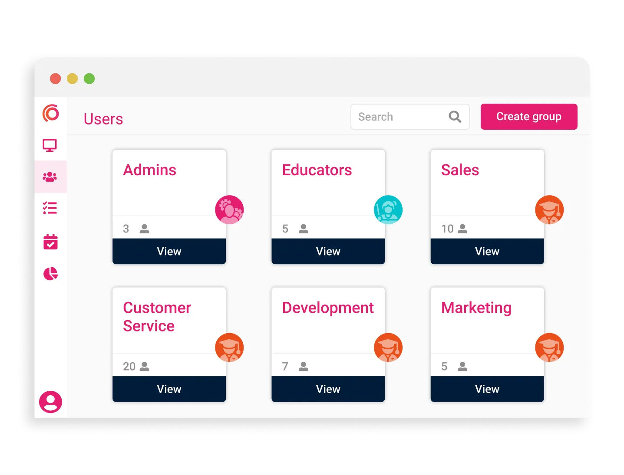The image size is (624, 475).
Task: Click the app logo at top of sidebar
Action: point(50,114)
